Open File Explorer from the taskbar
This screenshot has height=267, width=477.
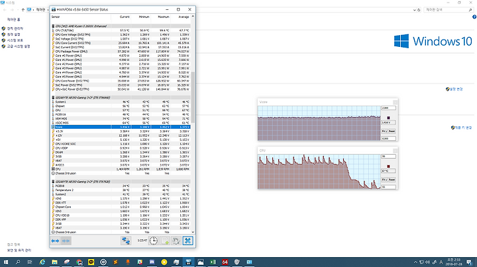pyautogui.click(x=54, y=262)
